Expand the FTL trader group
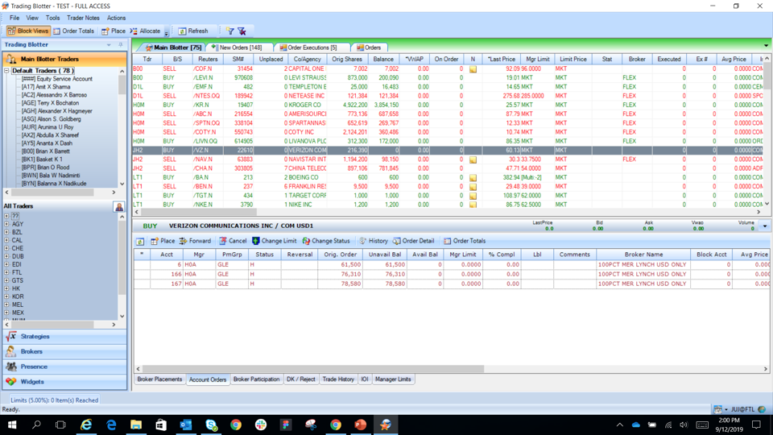The image size is (773, 435). coord(6,272)
